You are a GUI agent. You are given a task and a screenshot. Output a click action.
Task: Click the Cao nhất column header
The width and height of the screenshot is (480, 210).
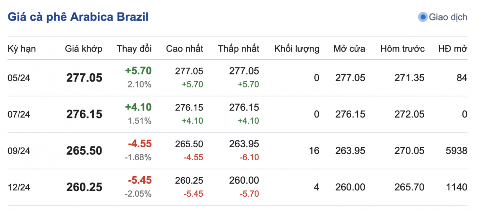point(185,49)
